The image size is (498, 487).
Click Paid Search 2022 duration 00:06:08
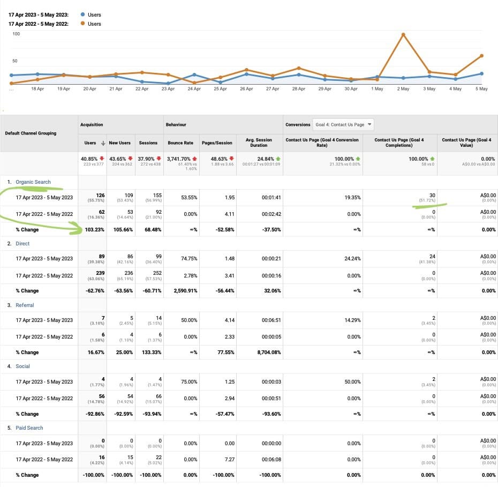click(271, 460)
